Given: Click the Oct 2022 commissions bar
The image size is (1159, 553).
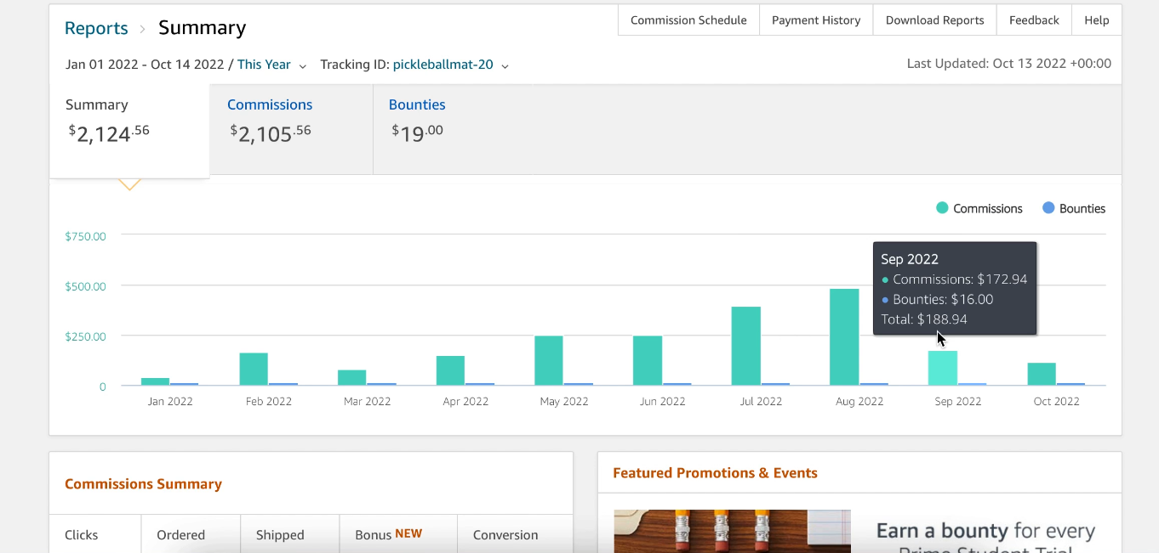Looking at the screenshot, I should point(1042,375).
